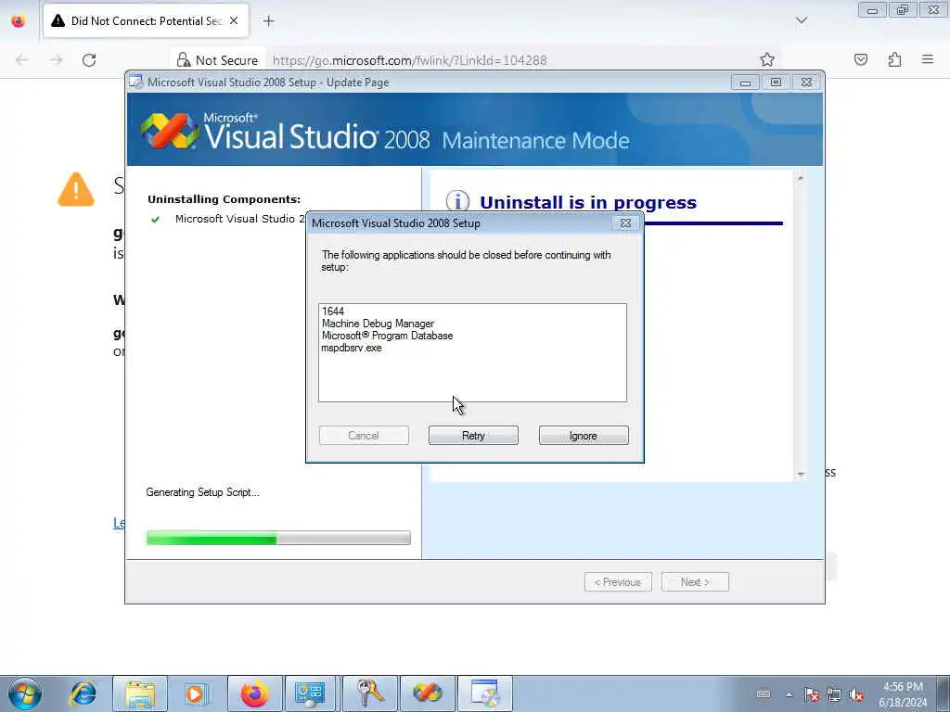Click the green checkmark beside Microsoft Visual Studio
Image resolution: width=950 pixels, height=712 pixels.
pos(156,219)
